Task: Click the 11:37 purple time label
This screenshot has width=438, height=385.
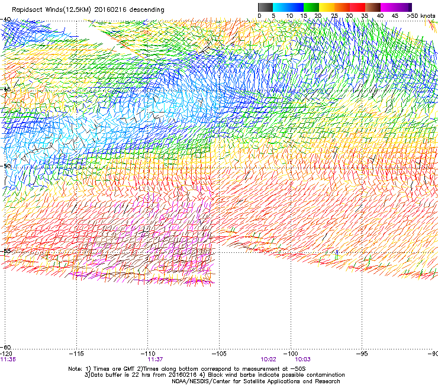Action: tap(155, 360)
